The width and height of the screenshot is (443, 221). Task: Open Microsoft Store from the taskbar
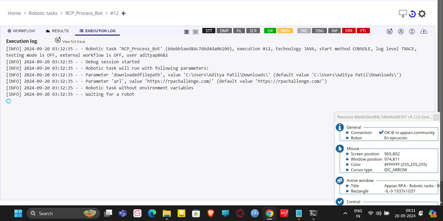click(196, 213)
